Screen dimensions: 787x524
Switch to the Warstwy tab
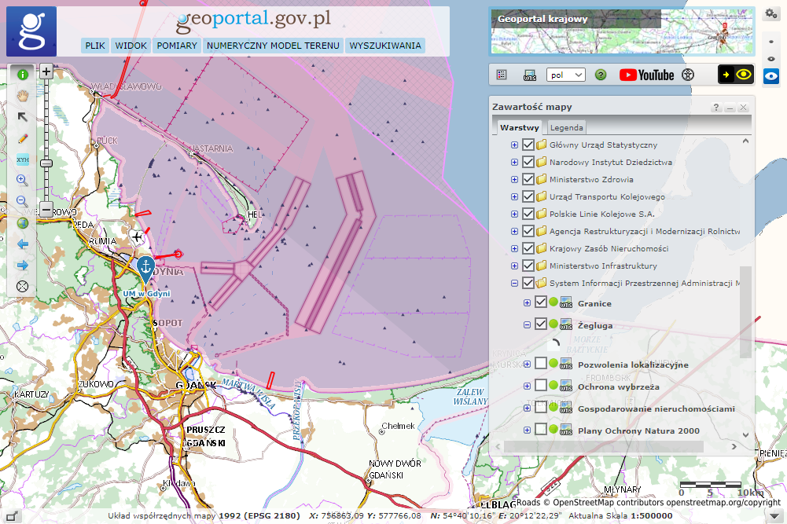click(519, 127)
